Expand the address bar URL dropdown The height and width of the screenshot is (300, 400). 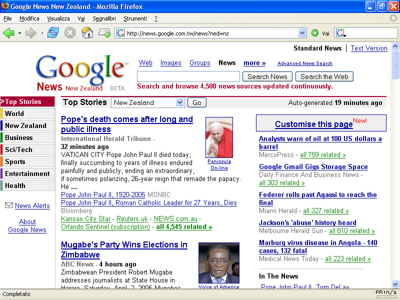(302, 33)
